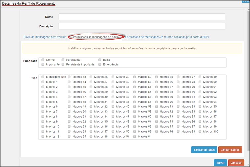Enable the Macros 20 checkbox
Viewport: 250px width, 167px height.
point(69,111)
